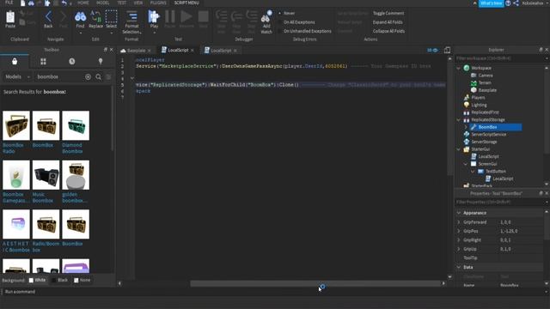The height and width of the screenshot is (309, 550).
Task: Click the new file icon in quick access bar
Action: (x=23, y=3)
